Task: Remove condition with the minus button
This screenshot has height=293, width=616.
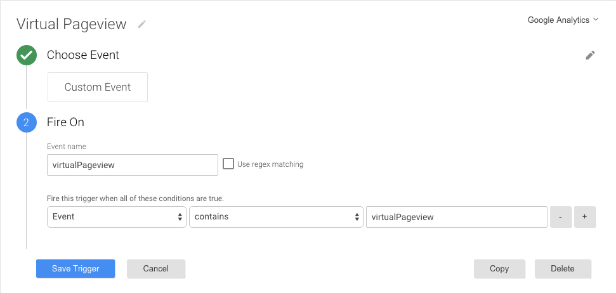Action: coord(561,217)
